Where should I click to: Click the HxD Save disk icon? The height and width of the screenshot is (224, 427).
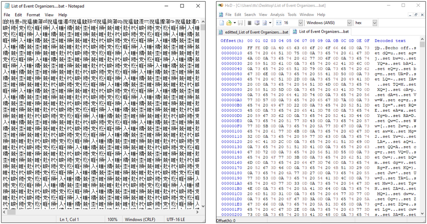point(241,23)
